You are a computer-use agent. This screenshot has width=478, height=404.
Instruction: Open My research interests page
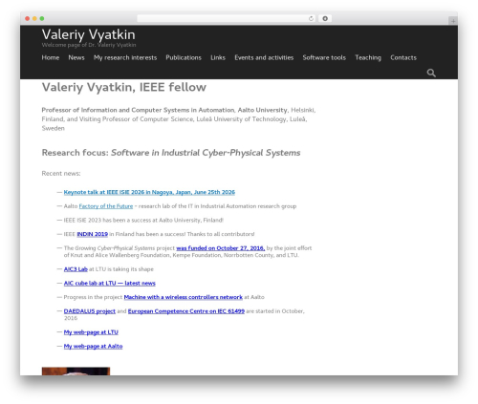125,57
